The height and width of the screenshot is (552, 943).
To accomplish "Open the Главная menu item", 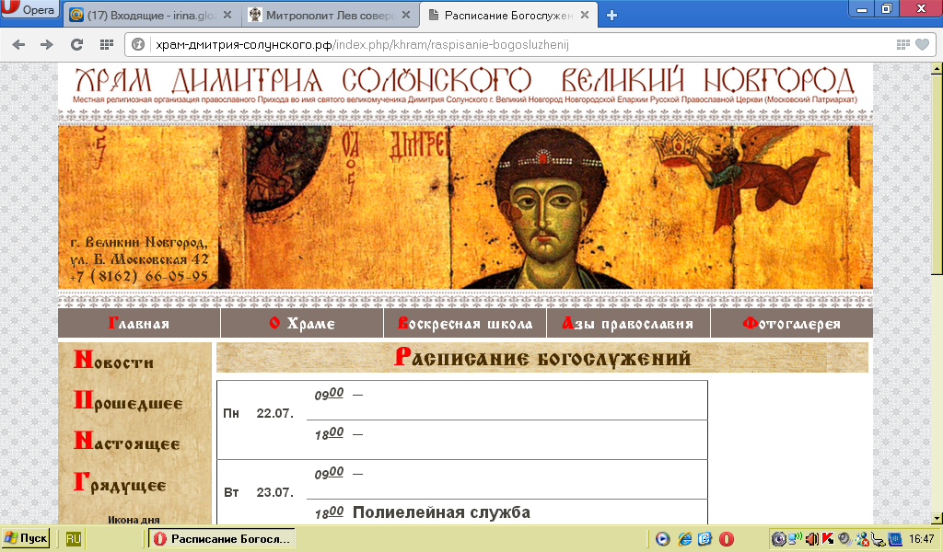I will pyautogui.click(x=139, y=323).
